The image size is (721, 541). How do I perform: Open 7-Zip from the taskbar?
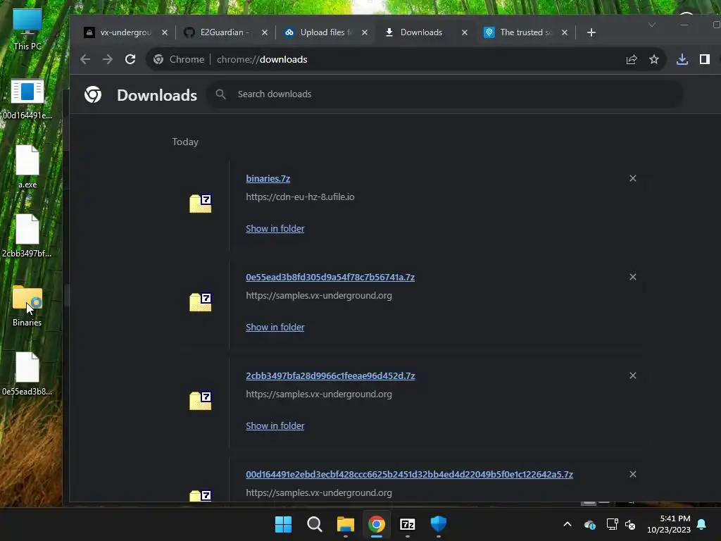(408, 524)
